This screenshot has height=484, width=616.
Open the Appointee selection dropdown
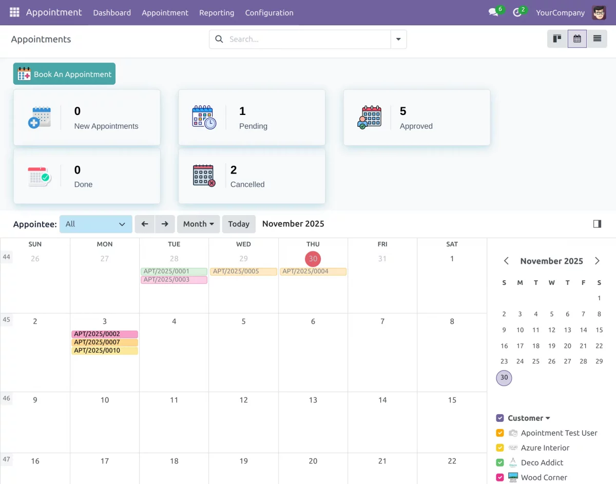[95, 224]
